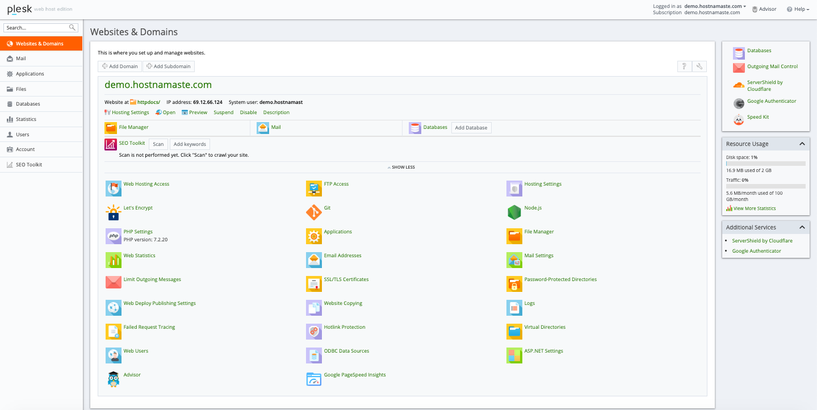Open SEO Toolkit in the sidebar

[41, 165]
